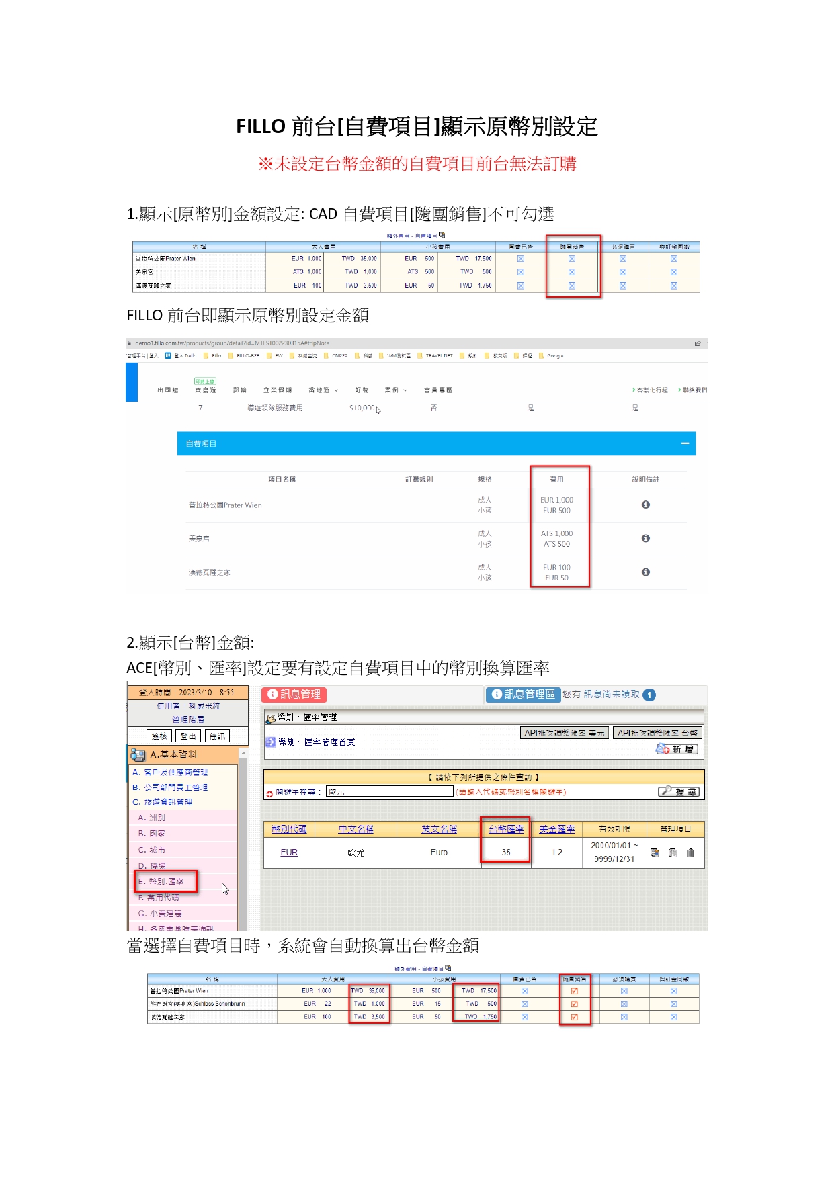
Task: Open the info icon in the 美泉宮 ATS 1,000 row
Action: pos(645,538)
